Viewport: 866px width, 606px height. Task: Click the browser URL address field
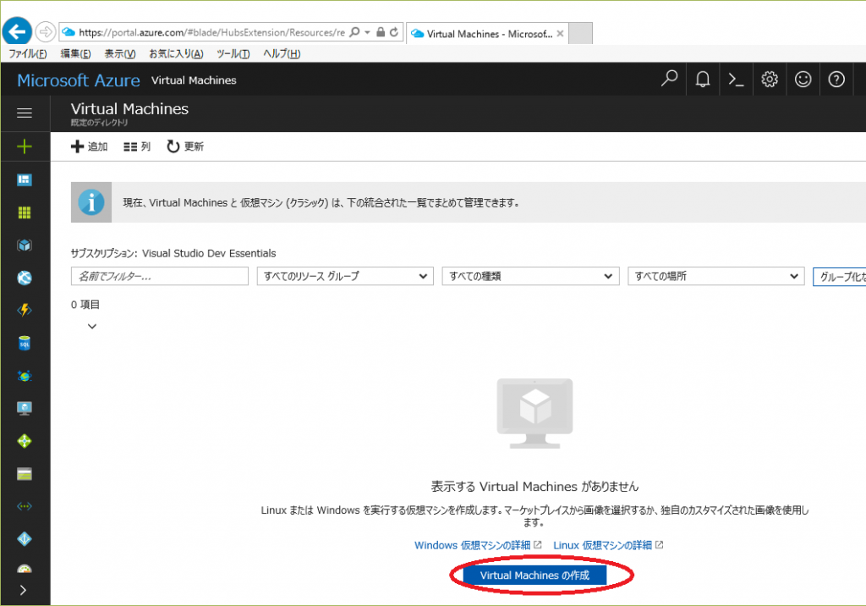211,32
